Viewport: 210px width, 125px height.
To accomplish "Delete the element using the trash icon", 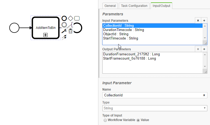I will 71,31.
